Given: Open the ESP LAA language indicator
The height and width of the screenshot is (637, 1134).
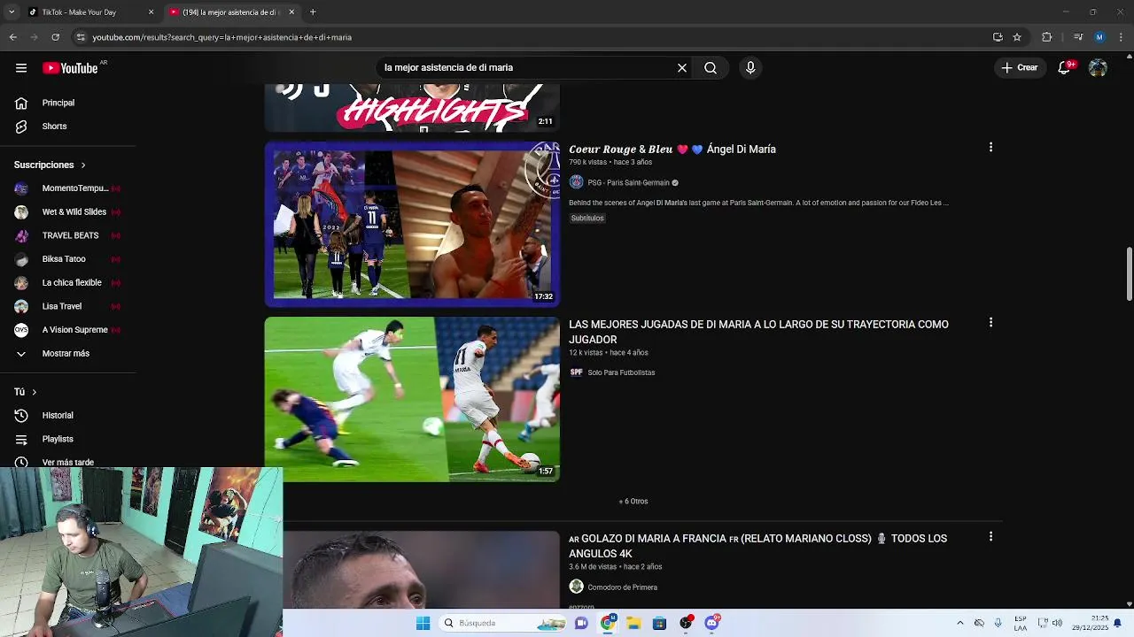Looking at the screenshot, I should click(1021, 623).
